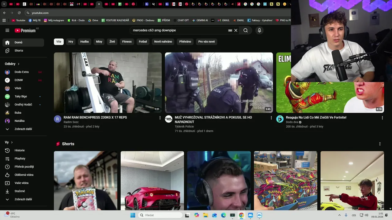Open the Chrome apps grid icon

coord(4,20)
